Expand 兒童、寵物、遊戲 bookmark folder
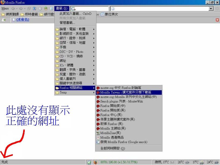 click(x=75, y=74)
